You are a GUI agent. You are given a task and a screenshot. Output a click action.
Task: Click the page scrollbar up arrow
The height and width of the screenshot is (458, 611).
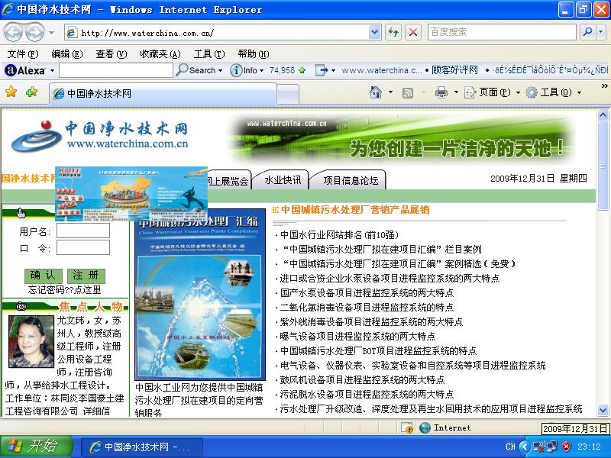603,115
